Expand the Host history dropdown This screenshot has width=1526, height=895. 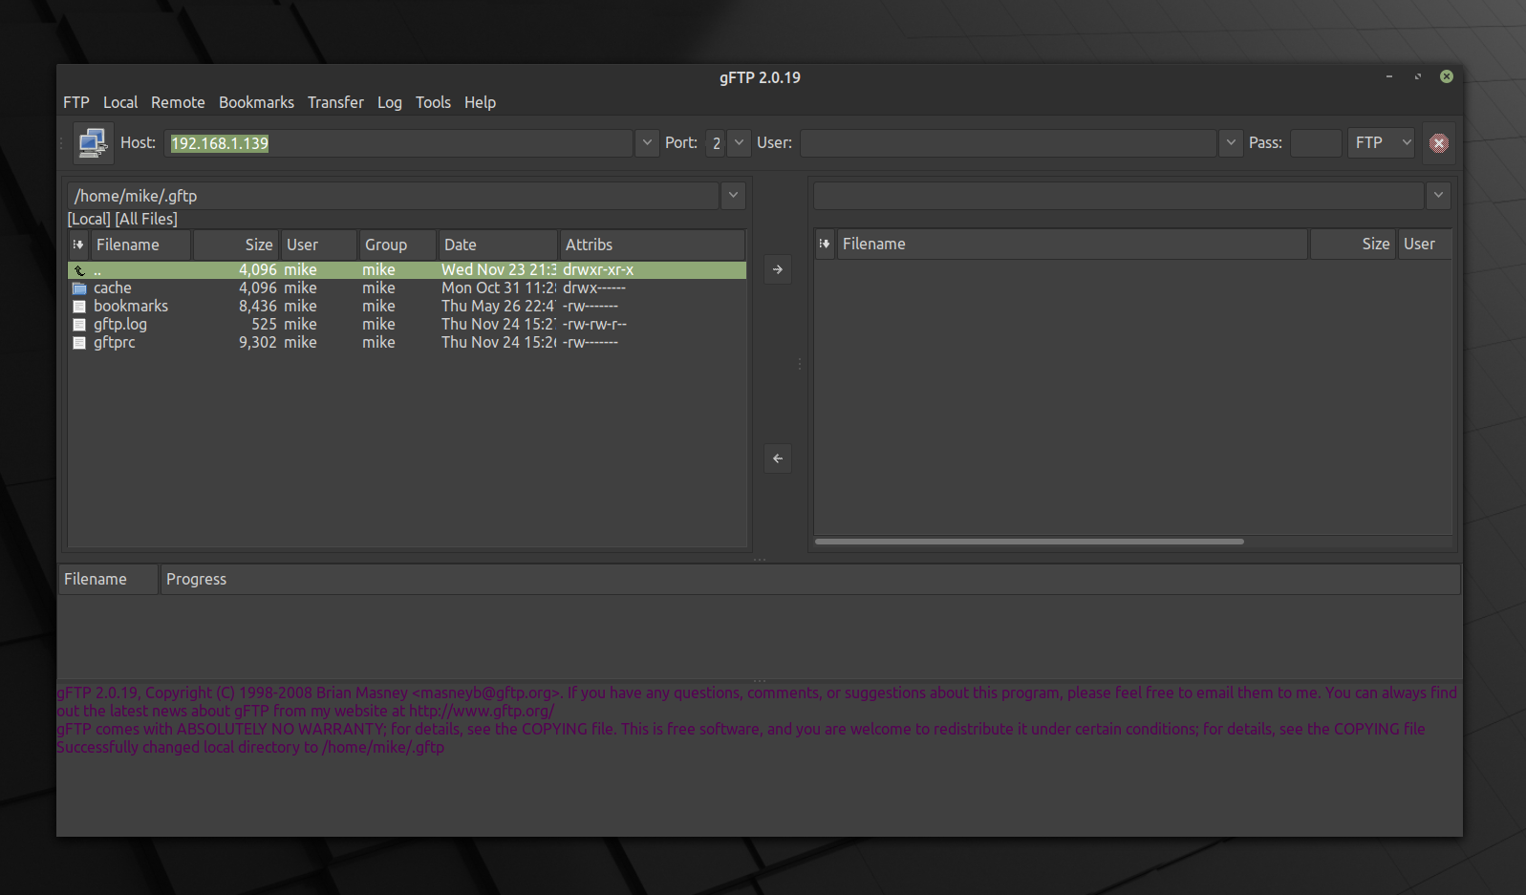coord(647,143)
